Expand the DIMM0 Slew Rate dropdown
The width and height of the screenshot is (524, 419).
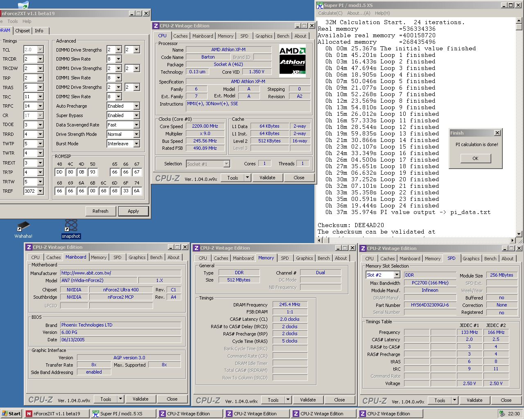[118, 59]
